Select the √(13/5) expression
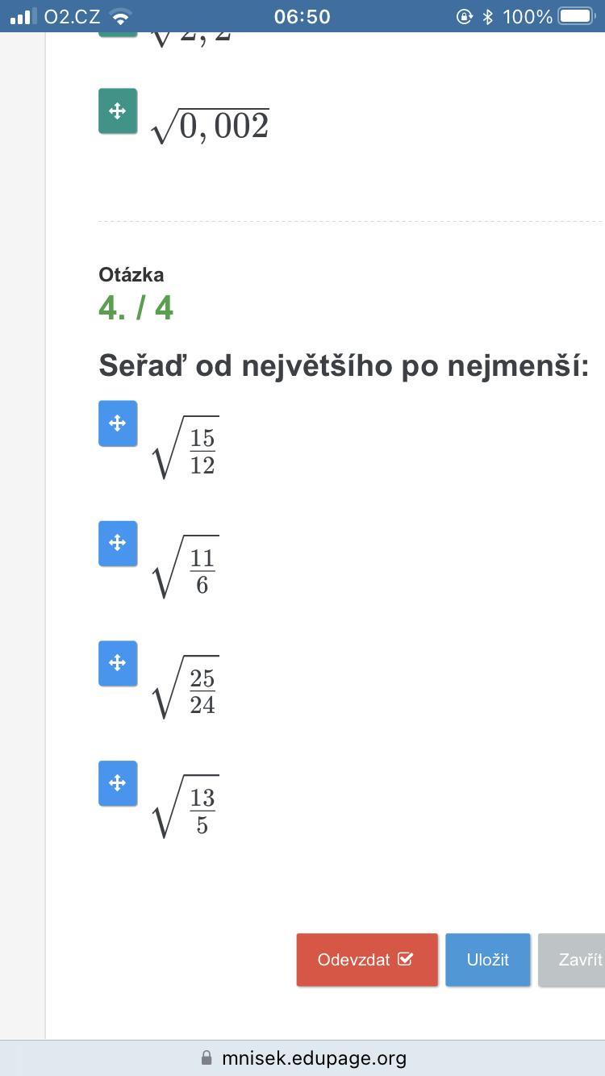Image resolution: width=605 pixels, height=1076 pixels. [x=186, y=807]
